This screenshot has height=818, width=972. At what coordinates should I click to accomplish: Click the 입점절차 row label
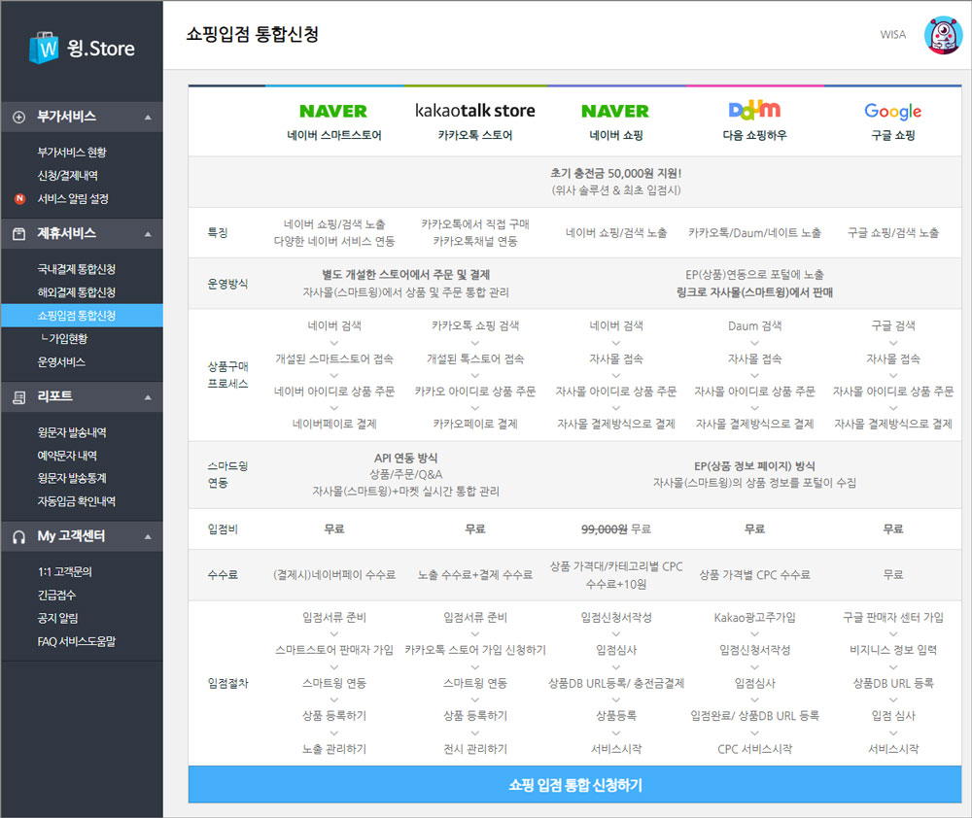pos(227,683)
